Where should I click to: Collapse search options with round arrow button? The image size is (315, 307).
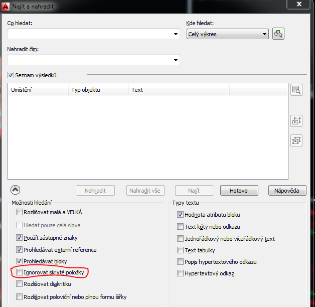point(15,190)
